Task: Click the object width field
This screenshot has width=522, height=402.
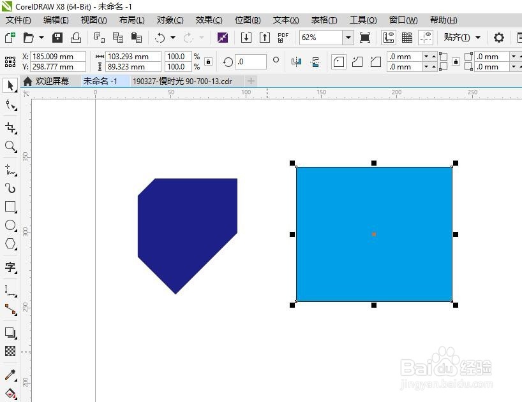Action: coord(133,57)
